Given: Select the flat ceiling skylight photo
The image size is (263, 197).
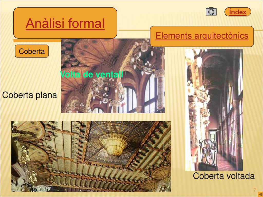Looking at the screenshot, I should pos(91,156).
